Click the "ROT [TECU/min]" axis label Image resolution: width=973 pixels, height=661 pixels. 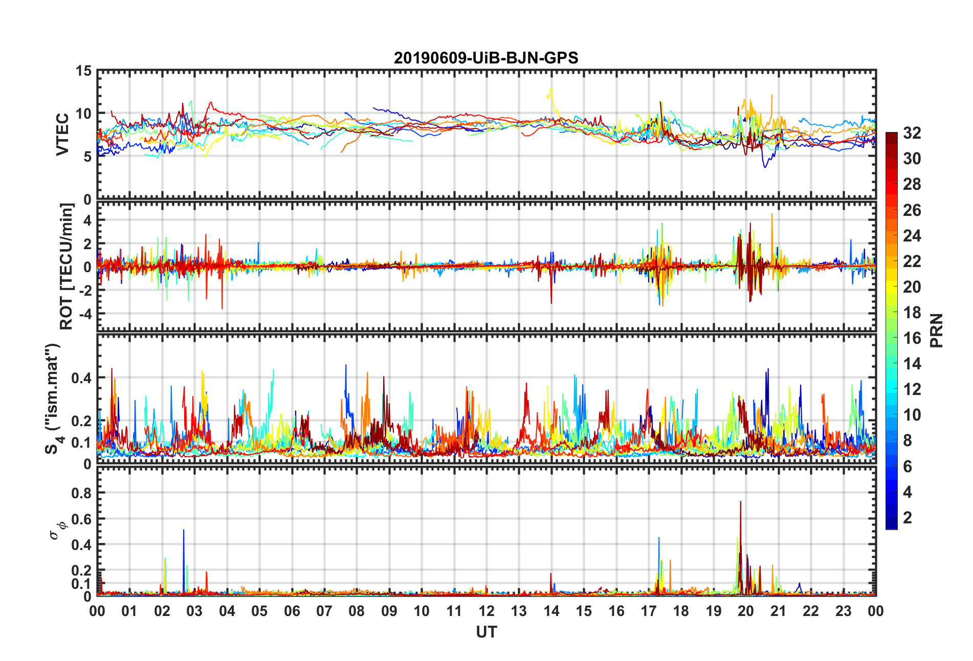click(67, 267)
